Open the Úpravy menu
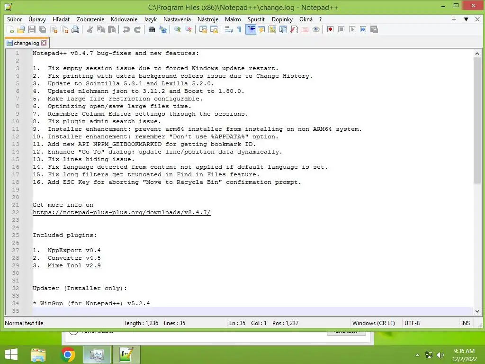This screenshot has height=364, width=485. [x=37, y=19]
